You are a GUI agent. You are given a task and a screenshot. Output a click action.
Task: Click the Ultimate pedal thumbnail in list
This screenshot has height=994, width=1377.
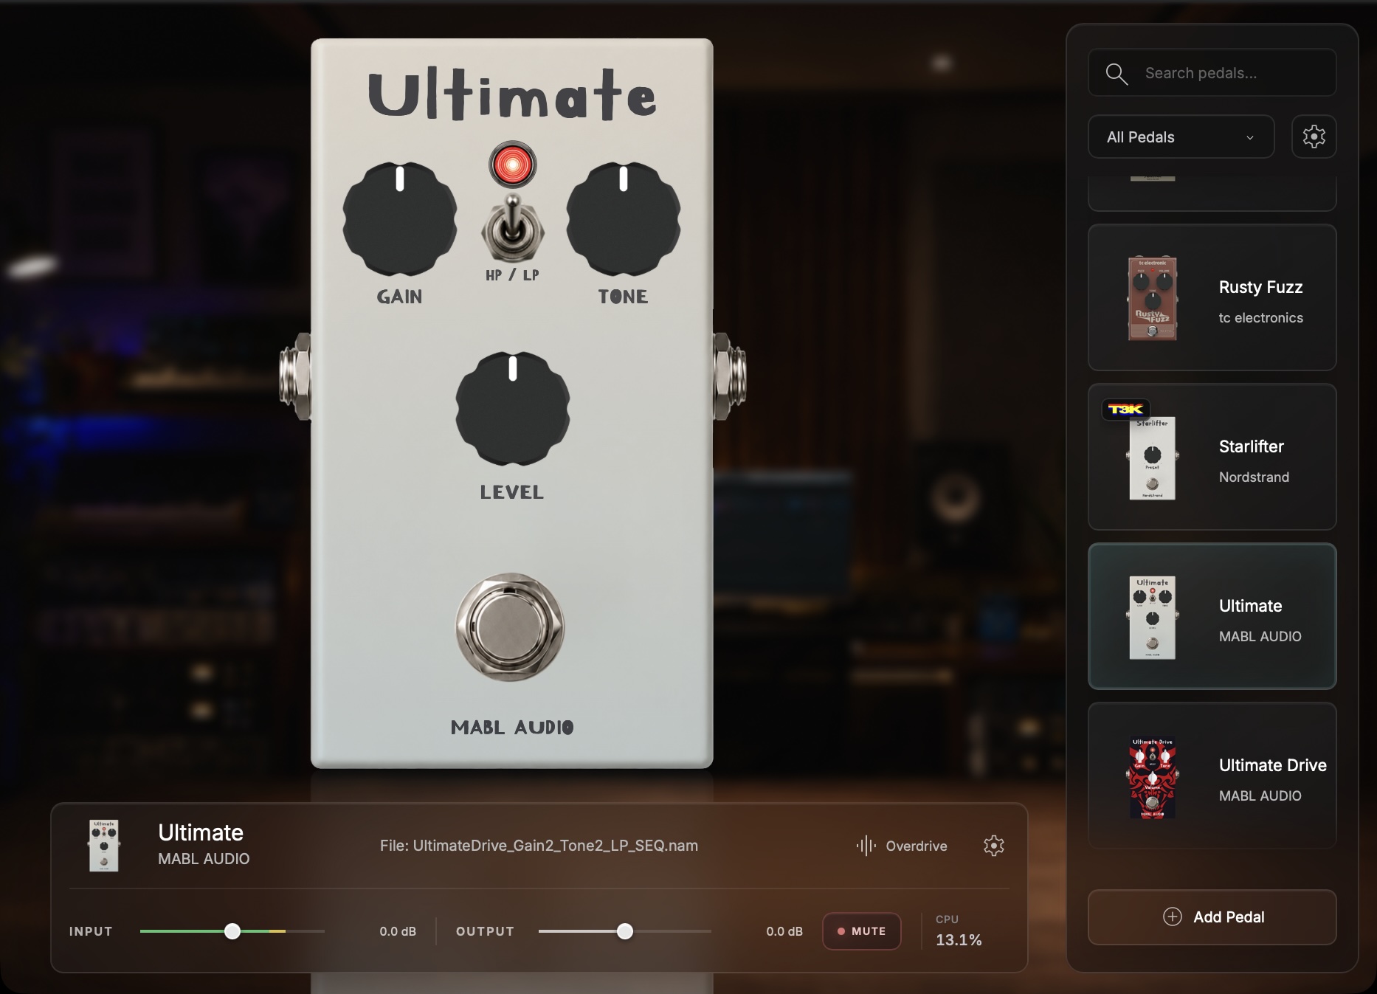1152,618
